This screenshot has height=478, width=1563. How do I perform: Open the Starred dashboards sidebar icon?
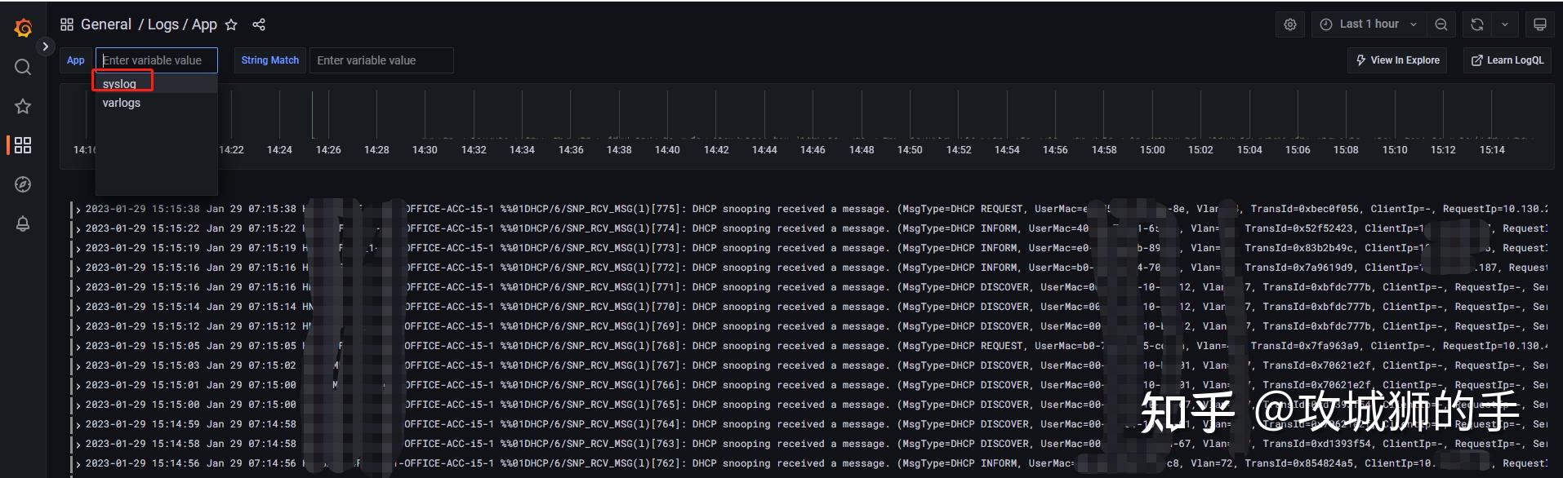[23, 106]
